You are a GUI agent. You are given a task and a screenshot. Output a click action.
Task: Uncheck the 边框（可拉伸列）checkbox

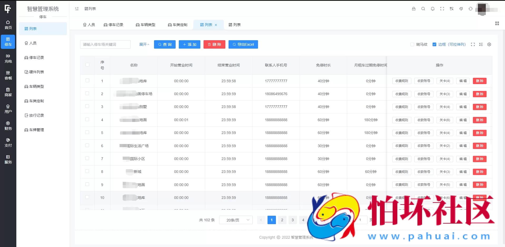tap(434, 44)
